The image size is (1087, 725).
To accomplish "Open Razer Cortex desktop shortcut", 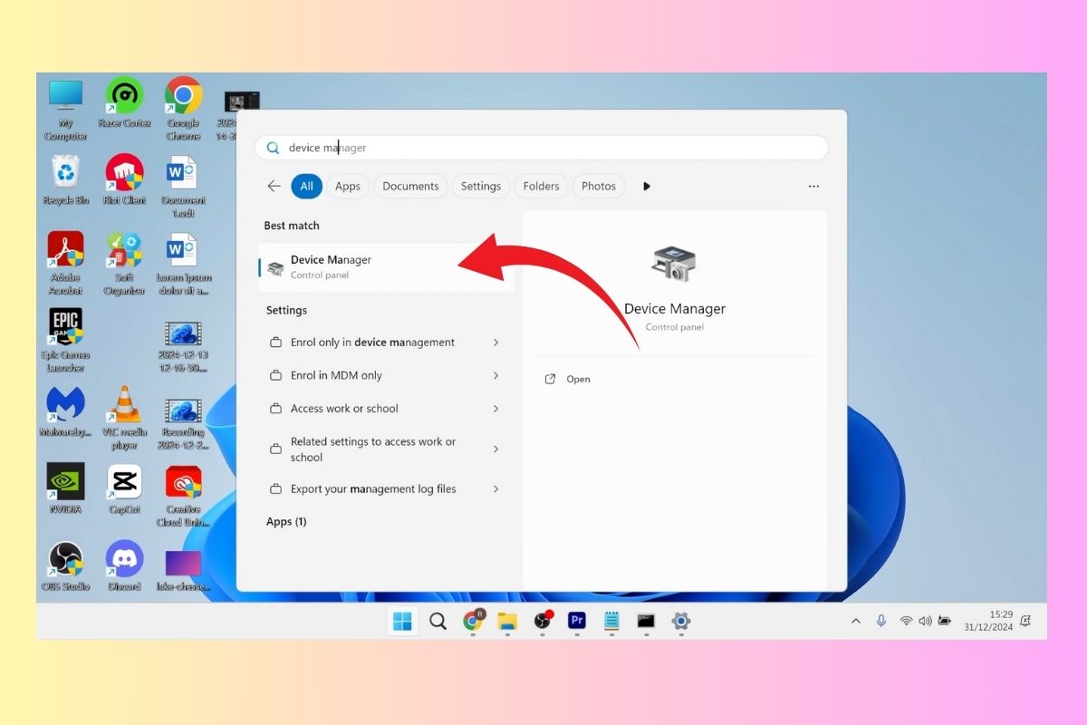I will pyautogui.click(x=125, y=103).
